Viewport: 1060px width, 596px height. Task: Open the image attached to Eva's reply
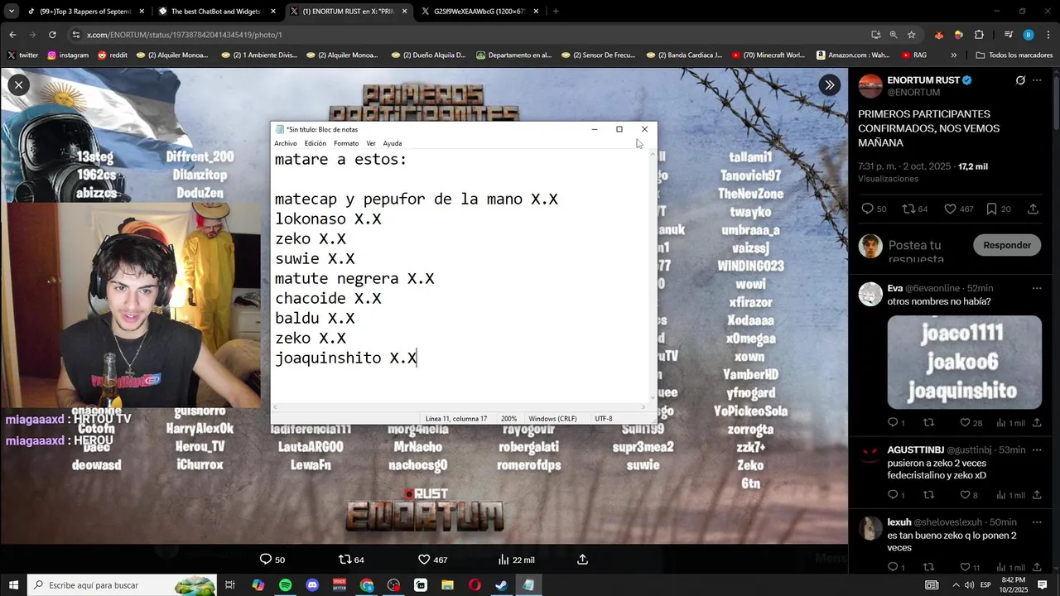[x=965, y=363]
